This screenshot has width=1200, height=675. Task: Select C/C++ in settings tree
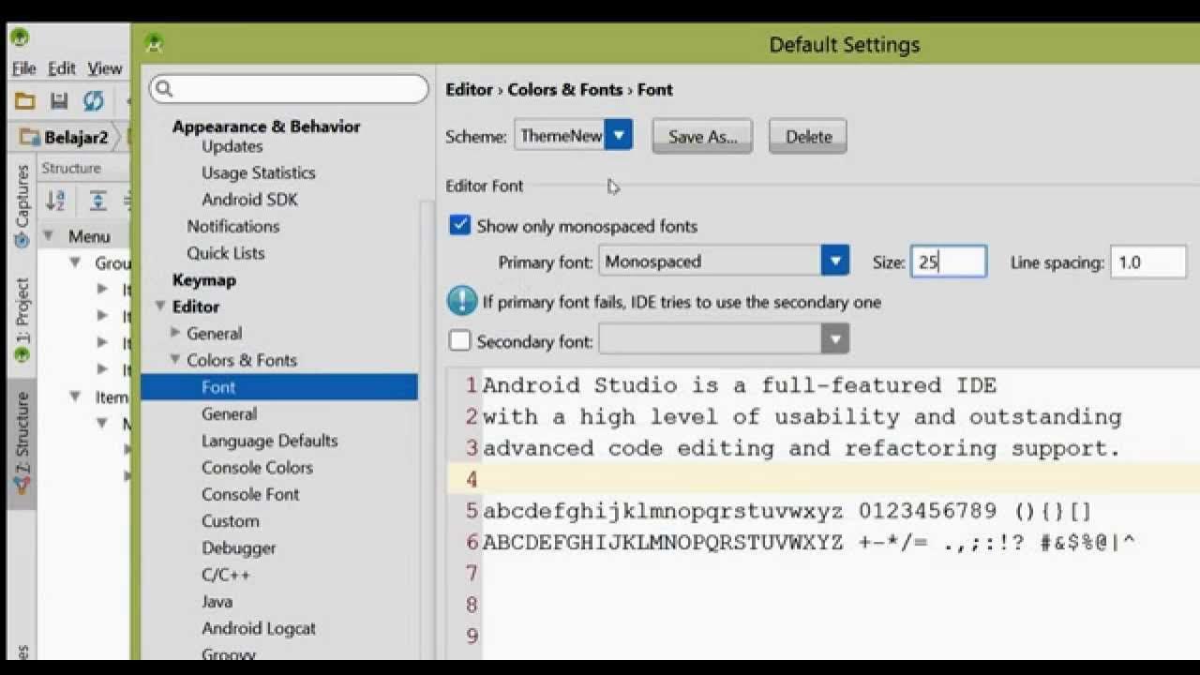pos(225,575)
